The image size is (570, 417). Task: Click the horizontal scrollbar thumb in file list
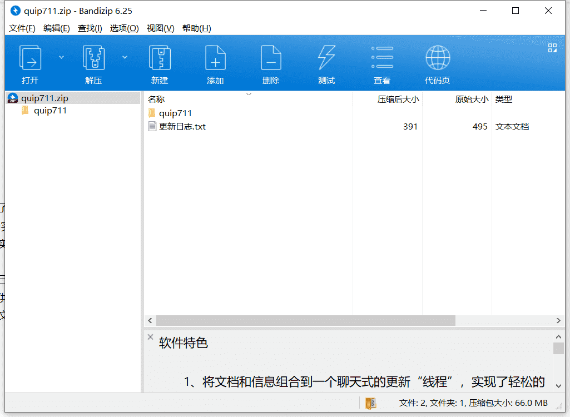[x=306, y=321]
